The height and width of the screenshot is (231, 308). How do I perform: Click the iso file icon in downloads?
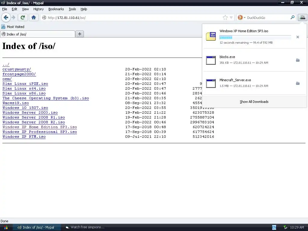pyautogui.click(x=211, y=36)
